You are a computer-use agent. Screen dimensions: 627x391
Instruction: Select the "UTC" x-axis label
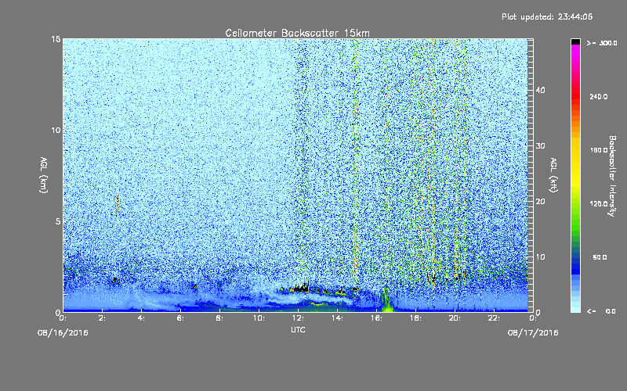298,329
